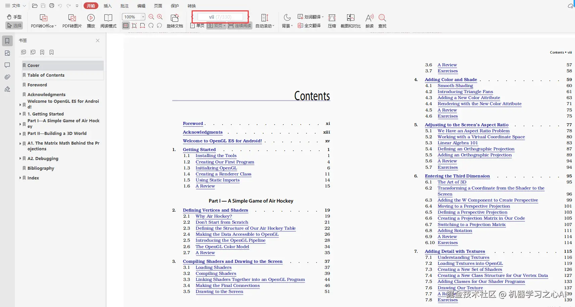Image resolution: width=575 pixels, height=307 pixels.
Task: Go to the previous page arrow
Action: click(193, 17)
